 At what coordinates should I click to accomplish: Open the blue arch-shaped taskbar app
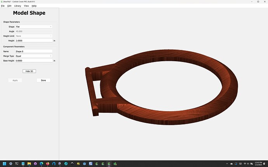click(54, 164)
